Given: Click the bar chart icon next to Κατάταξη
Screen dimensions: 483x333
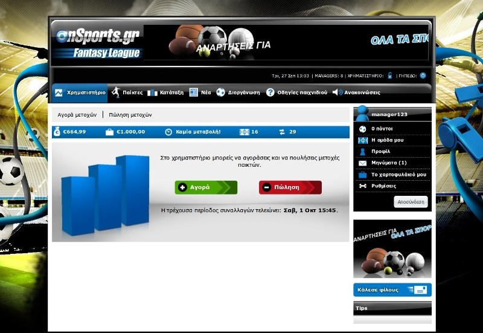Looking at the screenshot, I should 152,93.
